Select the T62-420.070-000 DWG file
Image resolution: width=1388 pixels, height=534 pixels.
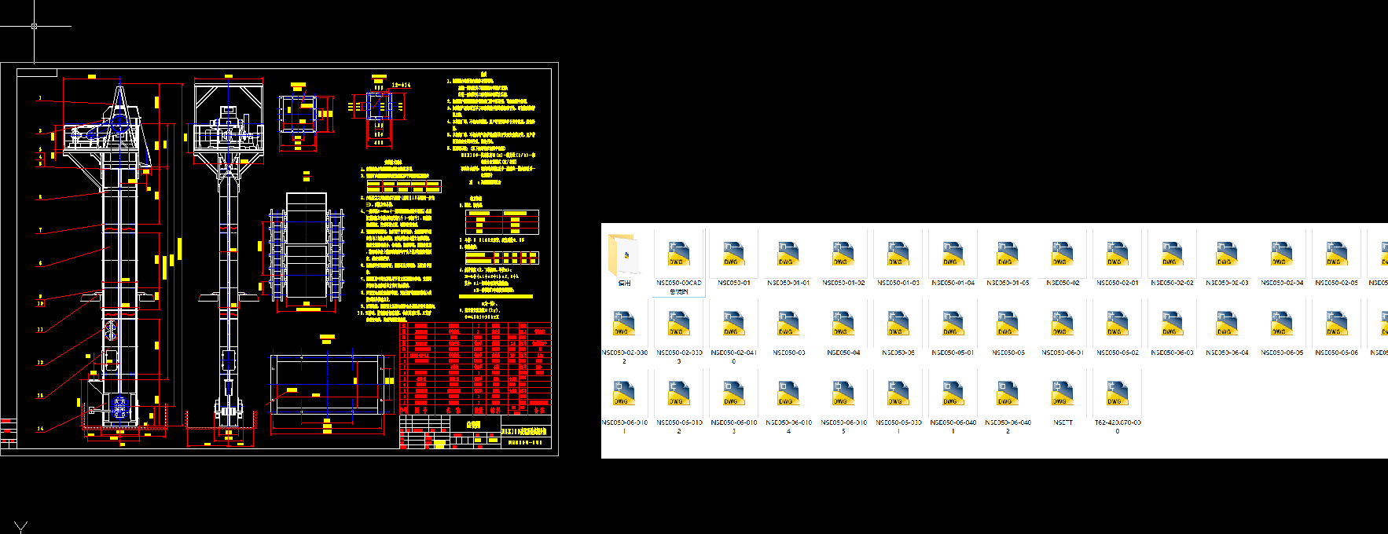1117,403
